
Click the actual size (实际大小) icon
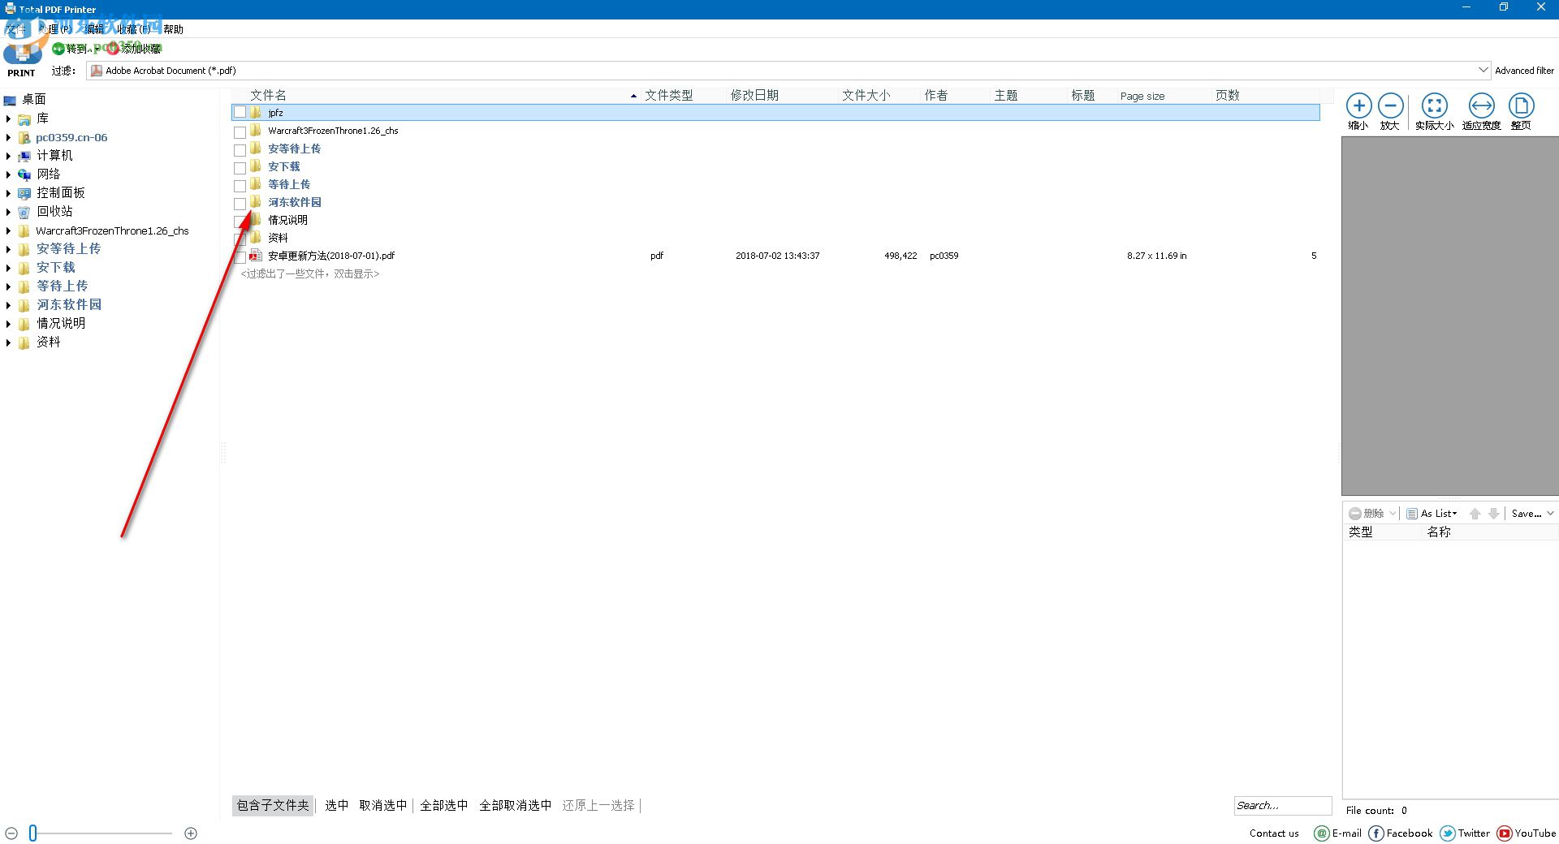pyautogui.click(x=1435, y=106)
